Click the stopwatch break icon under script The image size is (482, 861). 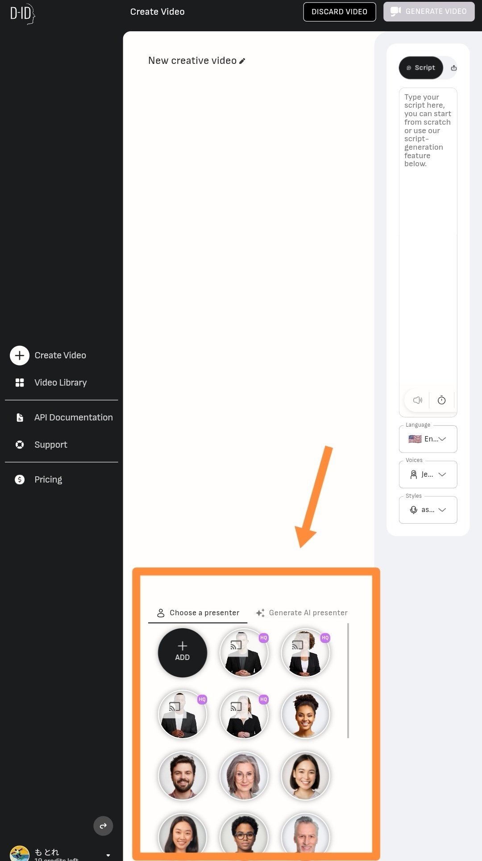pos(441,400)
